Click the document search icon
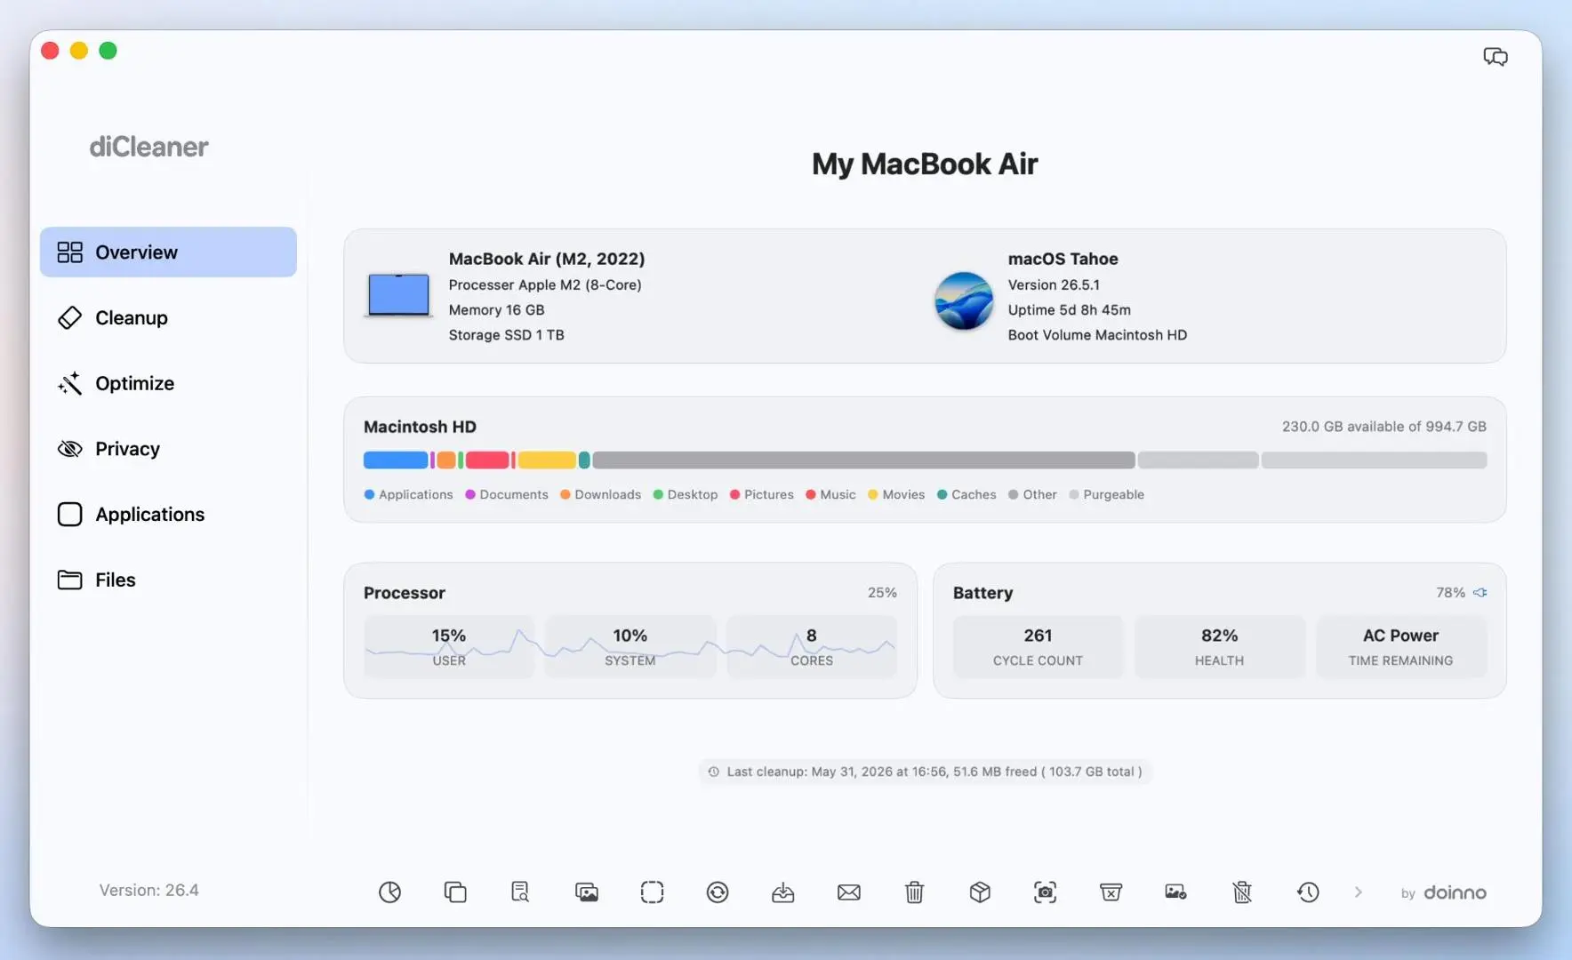1572x960 pixels. click(520, 892)
